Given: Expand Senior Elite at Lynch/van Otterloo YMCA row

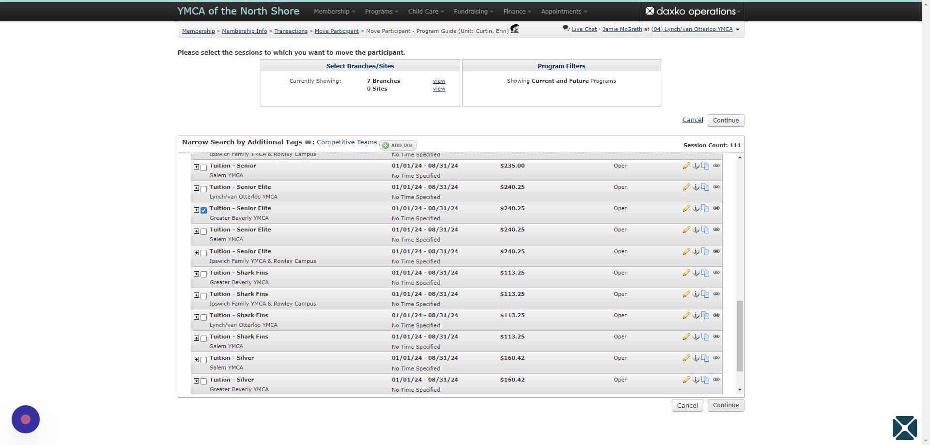Looking at the screenshot, I should click(196, 188).
